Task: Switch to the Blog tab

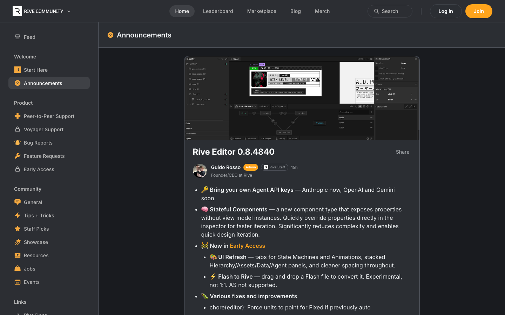Action: click(x=296, y=11)
